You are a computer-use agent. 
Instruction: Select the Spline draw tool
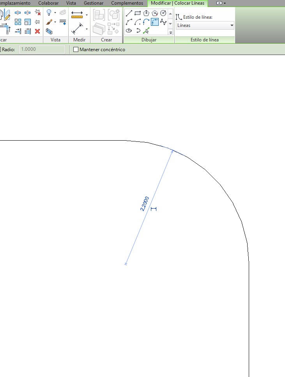163,22
